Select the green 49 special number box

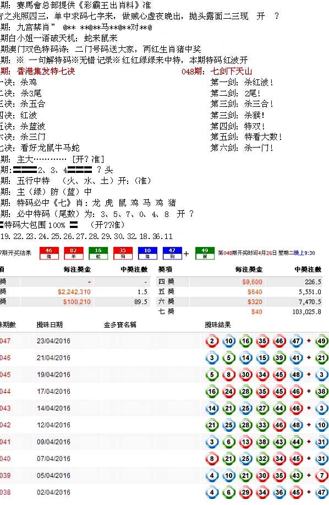205,253
